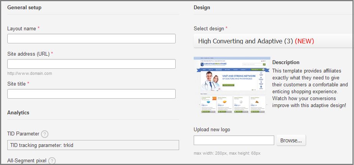
Task: Click the General setup section heading
Action: click(x=25, y=7)
